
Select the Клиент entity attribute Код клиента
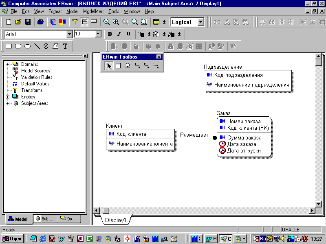[x=131, y=134]
